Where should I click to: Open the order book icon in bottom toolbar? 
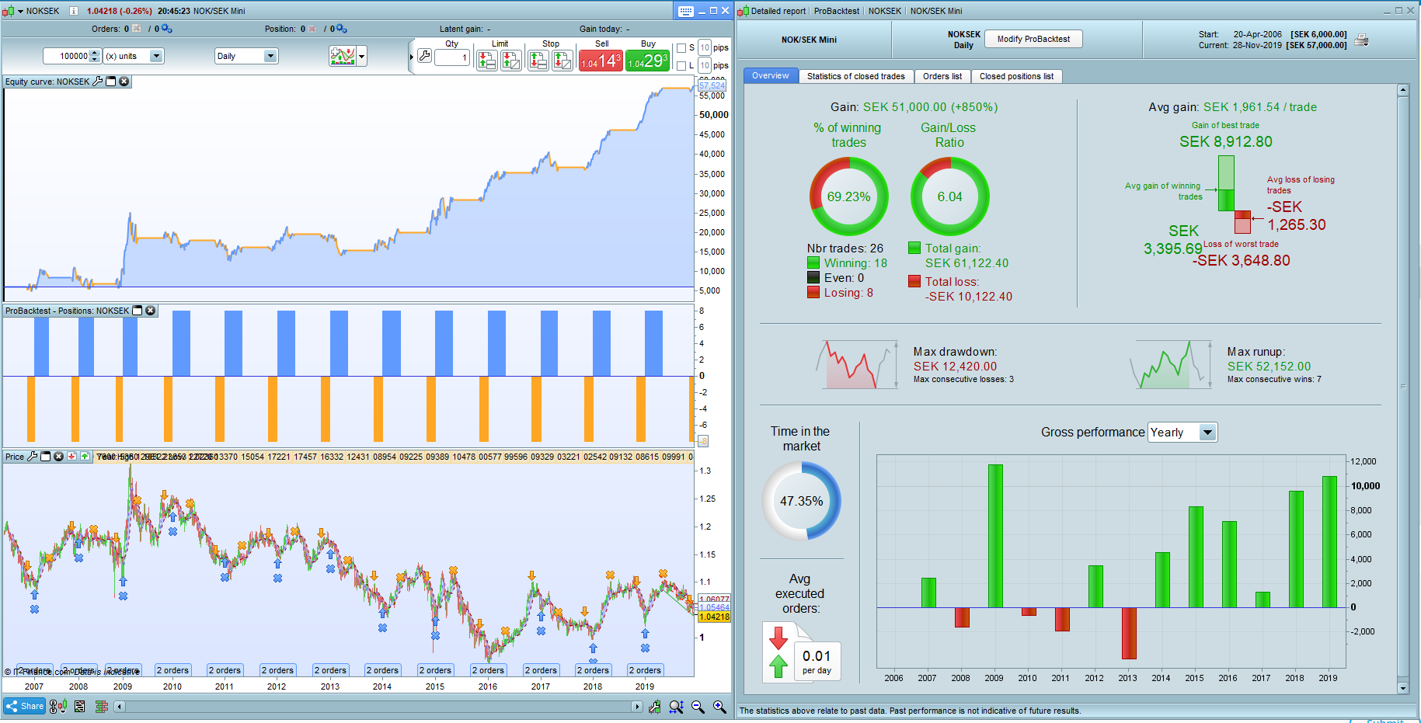pyautogui.click(x=102, y=707)
